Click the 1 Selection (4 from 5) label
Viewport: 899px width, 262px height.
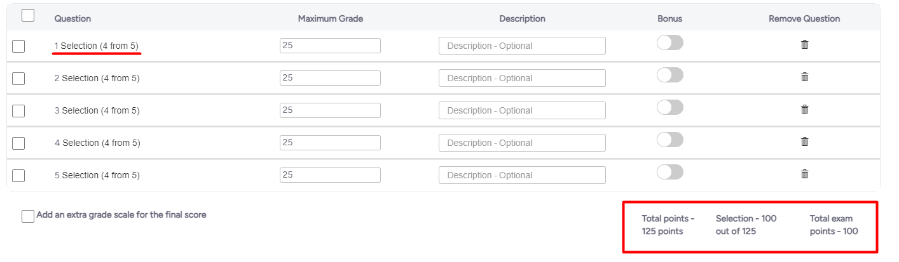(x=97, y=46)
